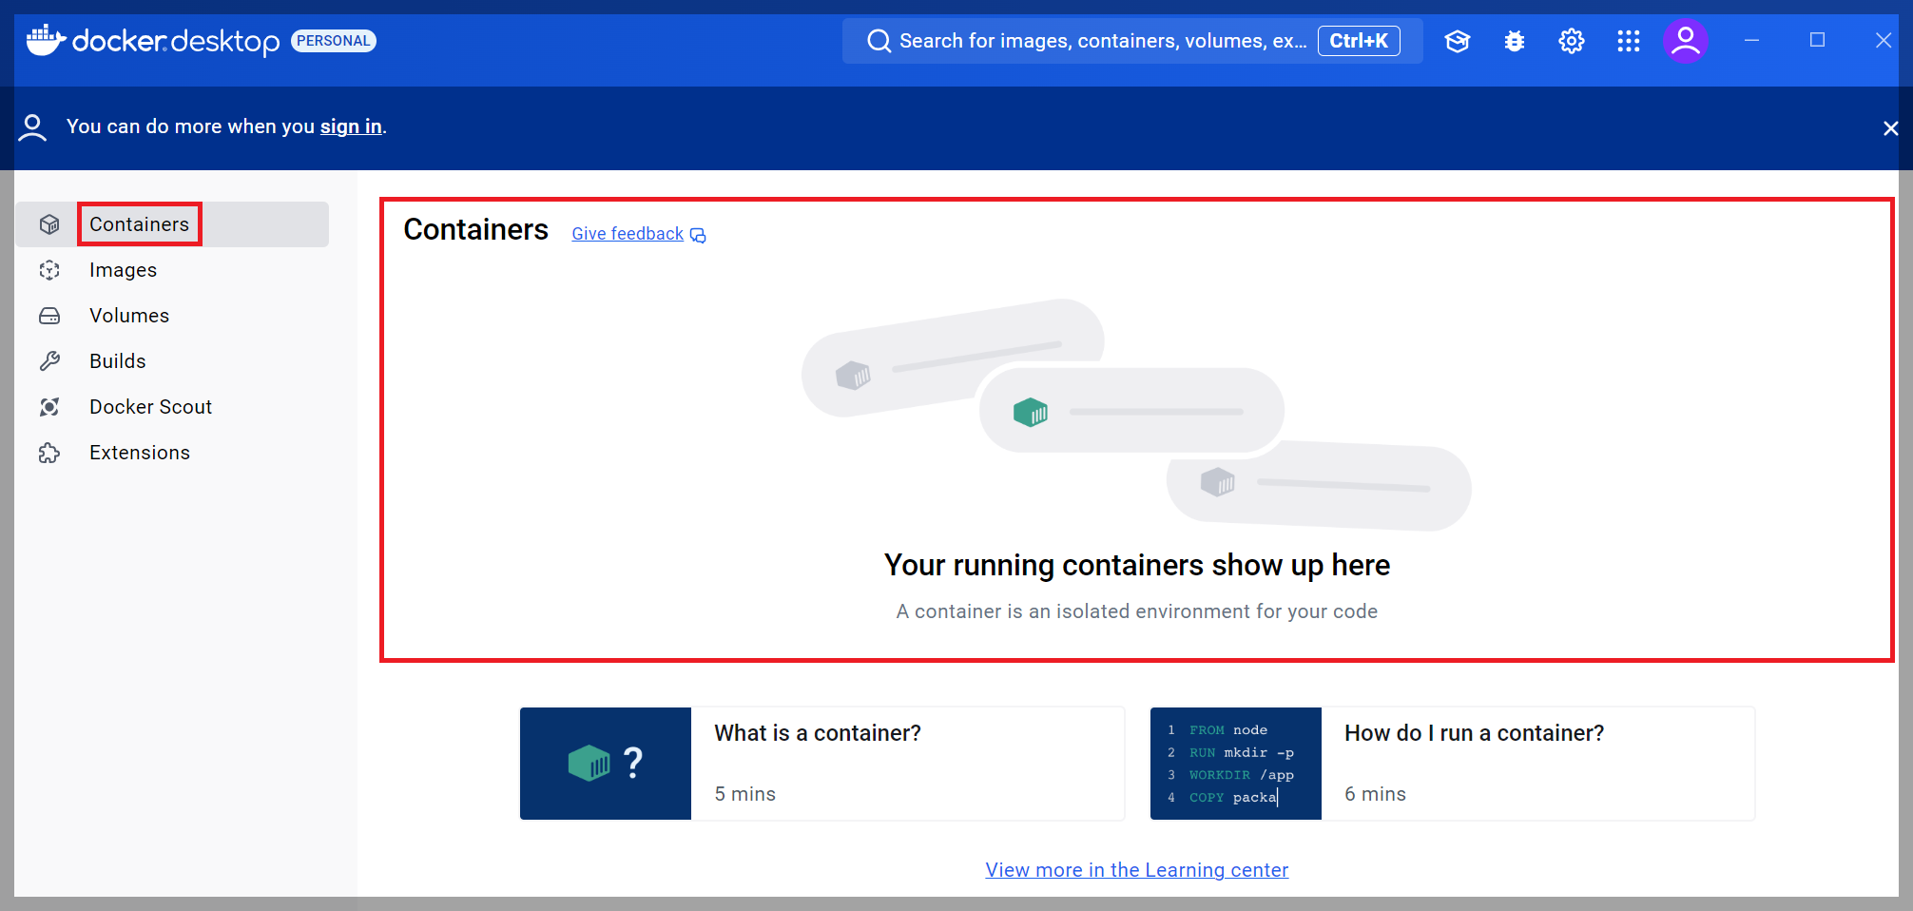The height and width of the screenshot is (911, 1913).
Task: Click the Volumes drive icon in sidebar
Action: pos(49,316)
